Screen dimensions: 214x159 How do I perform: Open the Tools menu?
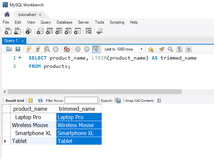[99, 22]
